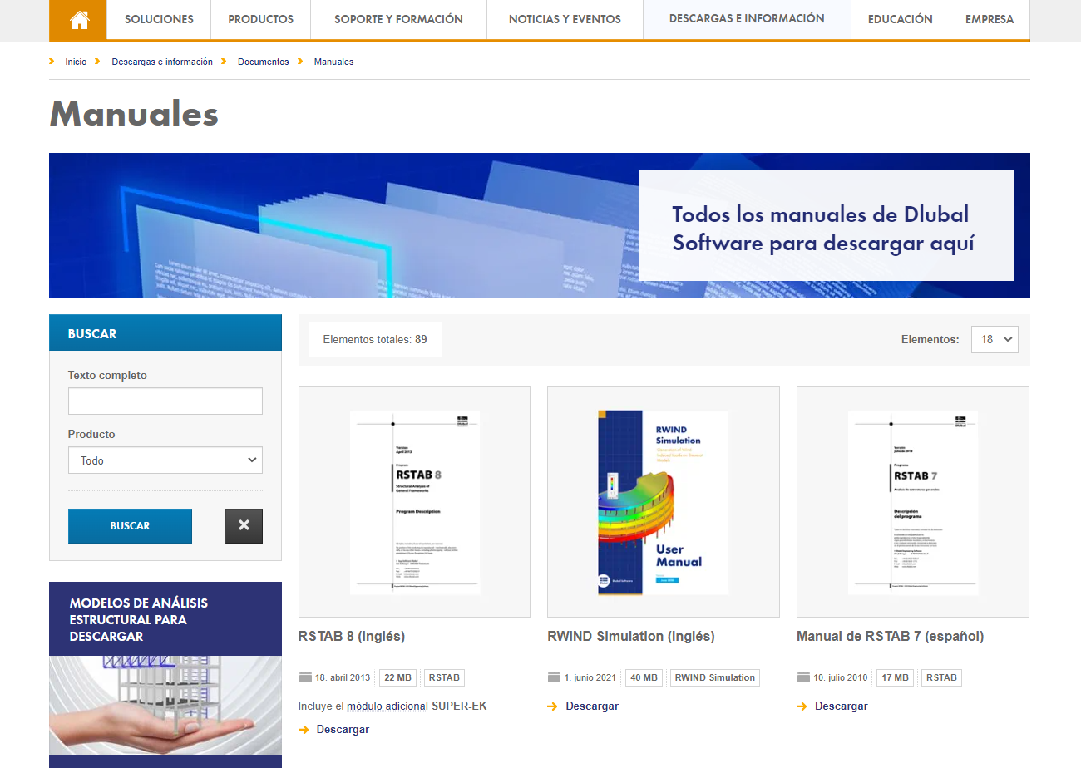Open the RWIND Simulation manual cover thumbnail
This screenshot has width=1081, height=768.
click(663, 501)
